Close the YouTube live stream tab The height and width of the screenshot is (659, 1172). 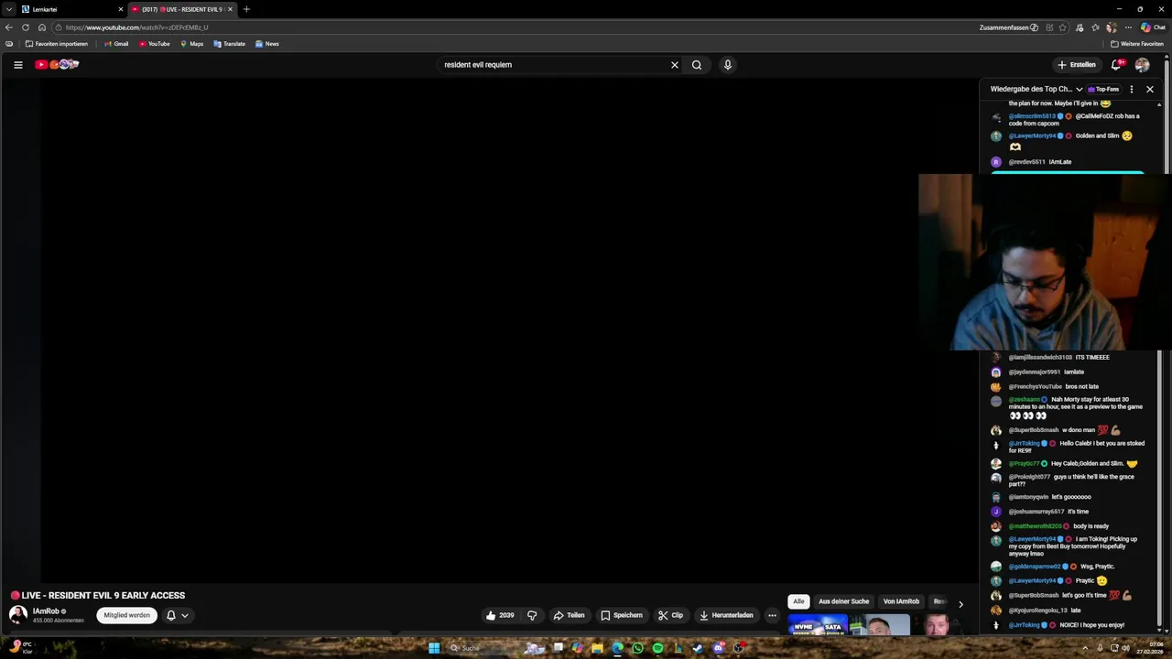[x=230, y=9]
